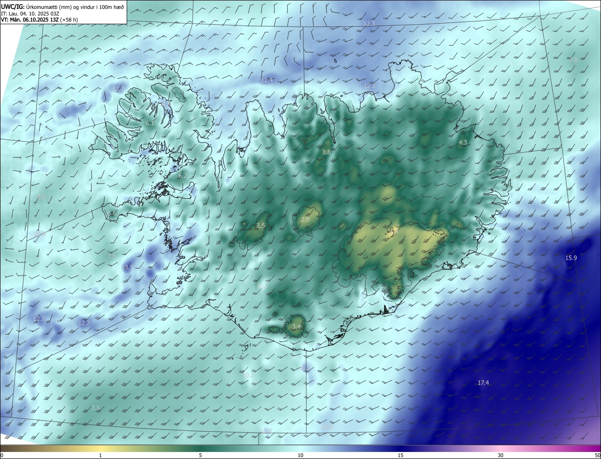Click the faint 8.0 value label
Viewport: 601px width, 459px height.
pyautogui.click(x=41, y=197)
